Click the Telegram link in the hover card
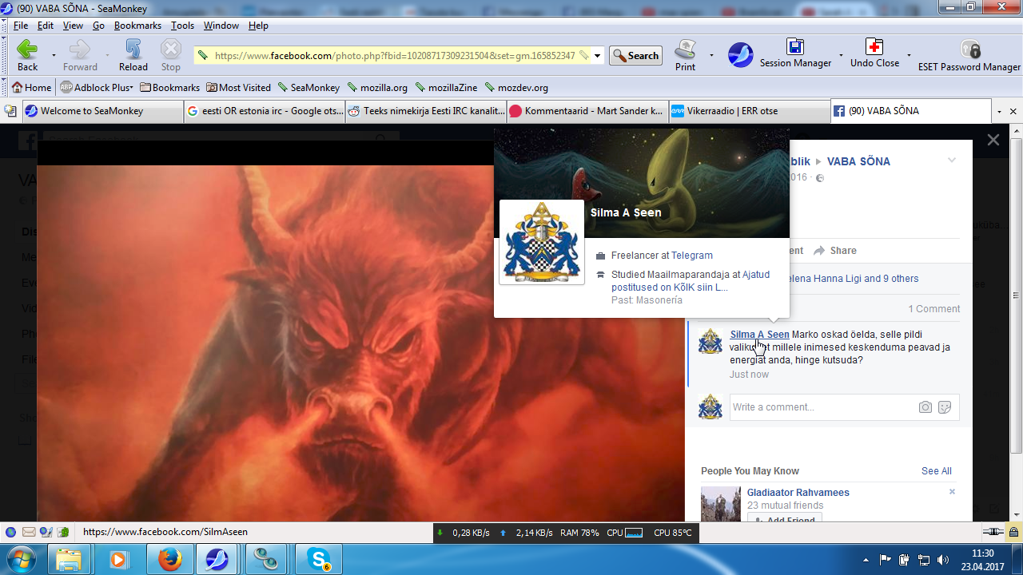The image size is (1023, 575). (x=691, y=256)
